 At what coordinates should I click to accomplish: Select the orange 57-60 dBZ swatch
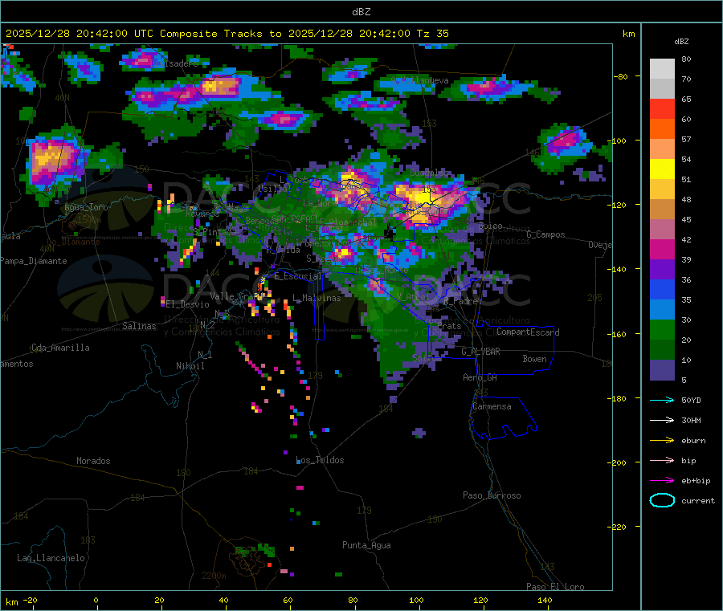(662, 129)
